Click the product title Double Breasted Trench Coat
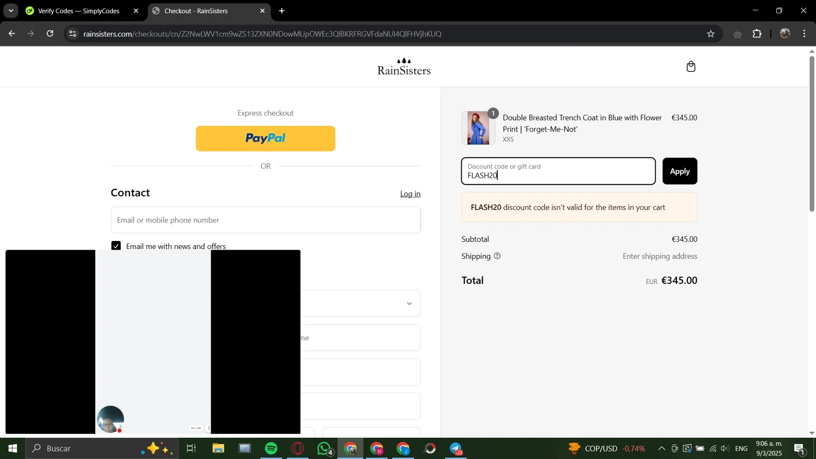Viewport: 816px width, 459px height. tap(582, 123)
